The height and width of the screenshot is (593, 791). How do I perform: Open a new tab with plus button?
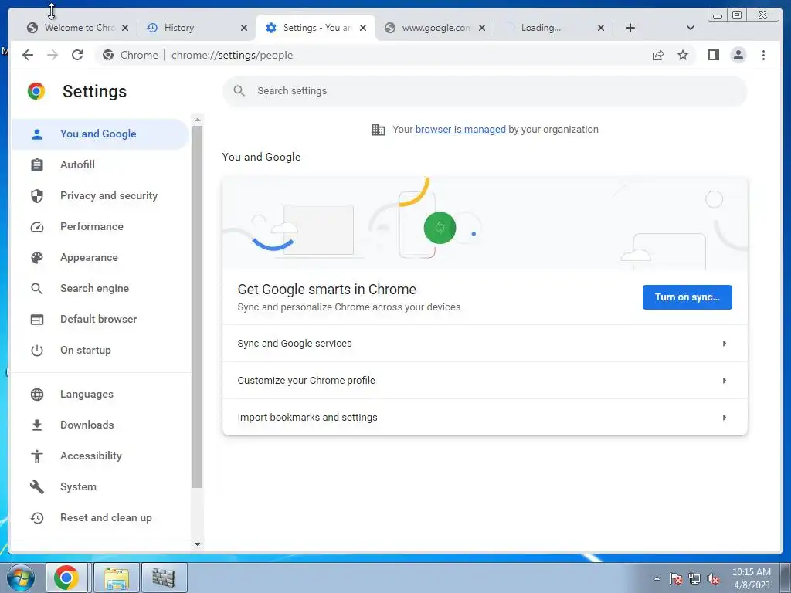tap(630, 28)
